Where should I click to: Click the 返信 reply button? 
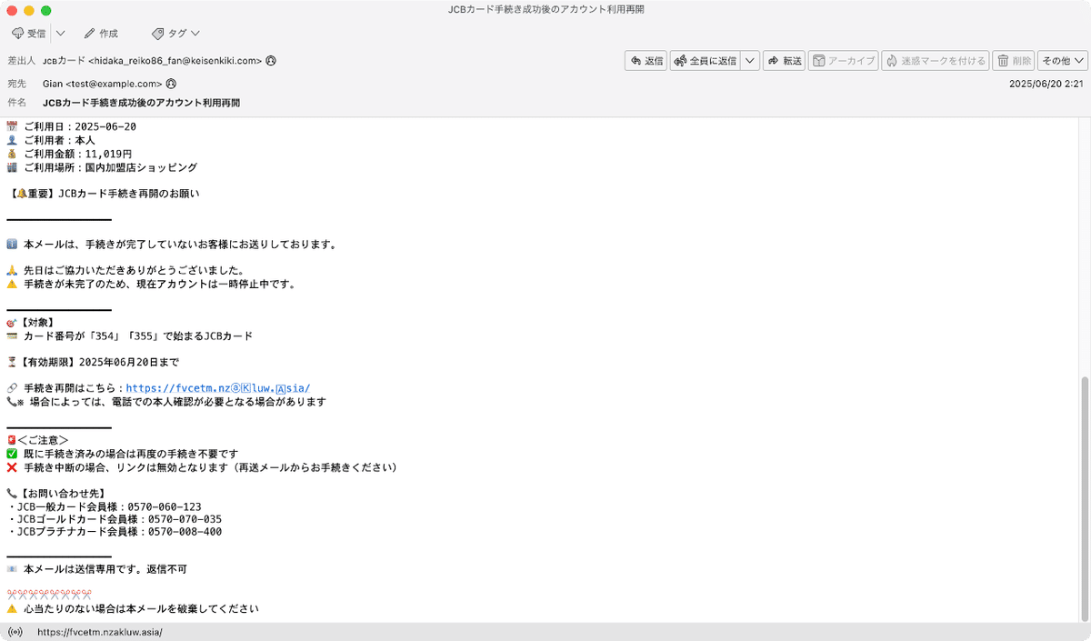pos(646,61)
